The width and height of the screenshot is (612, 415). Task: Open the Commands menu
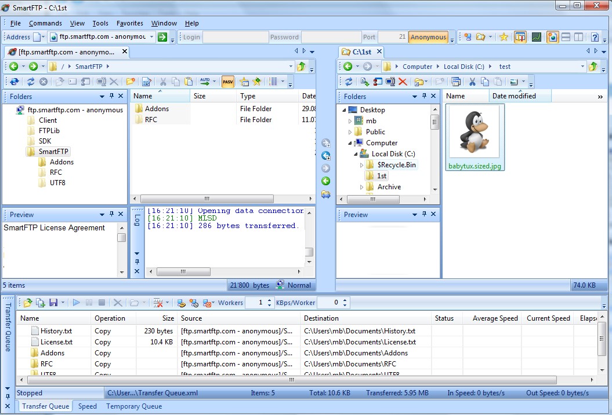[x=45, y=23]
